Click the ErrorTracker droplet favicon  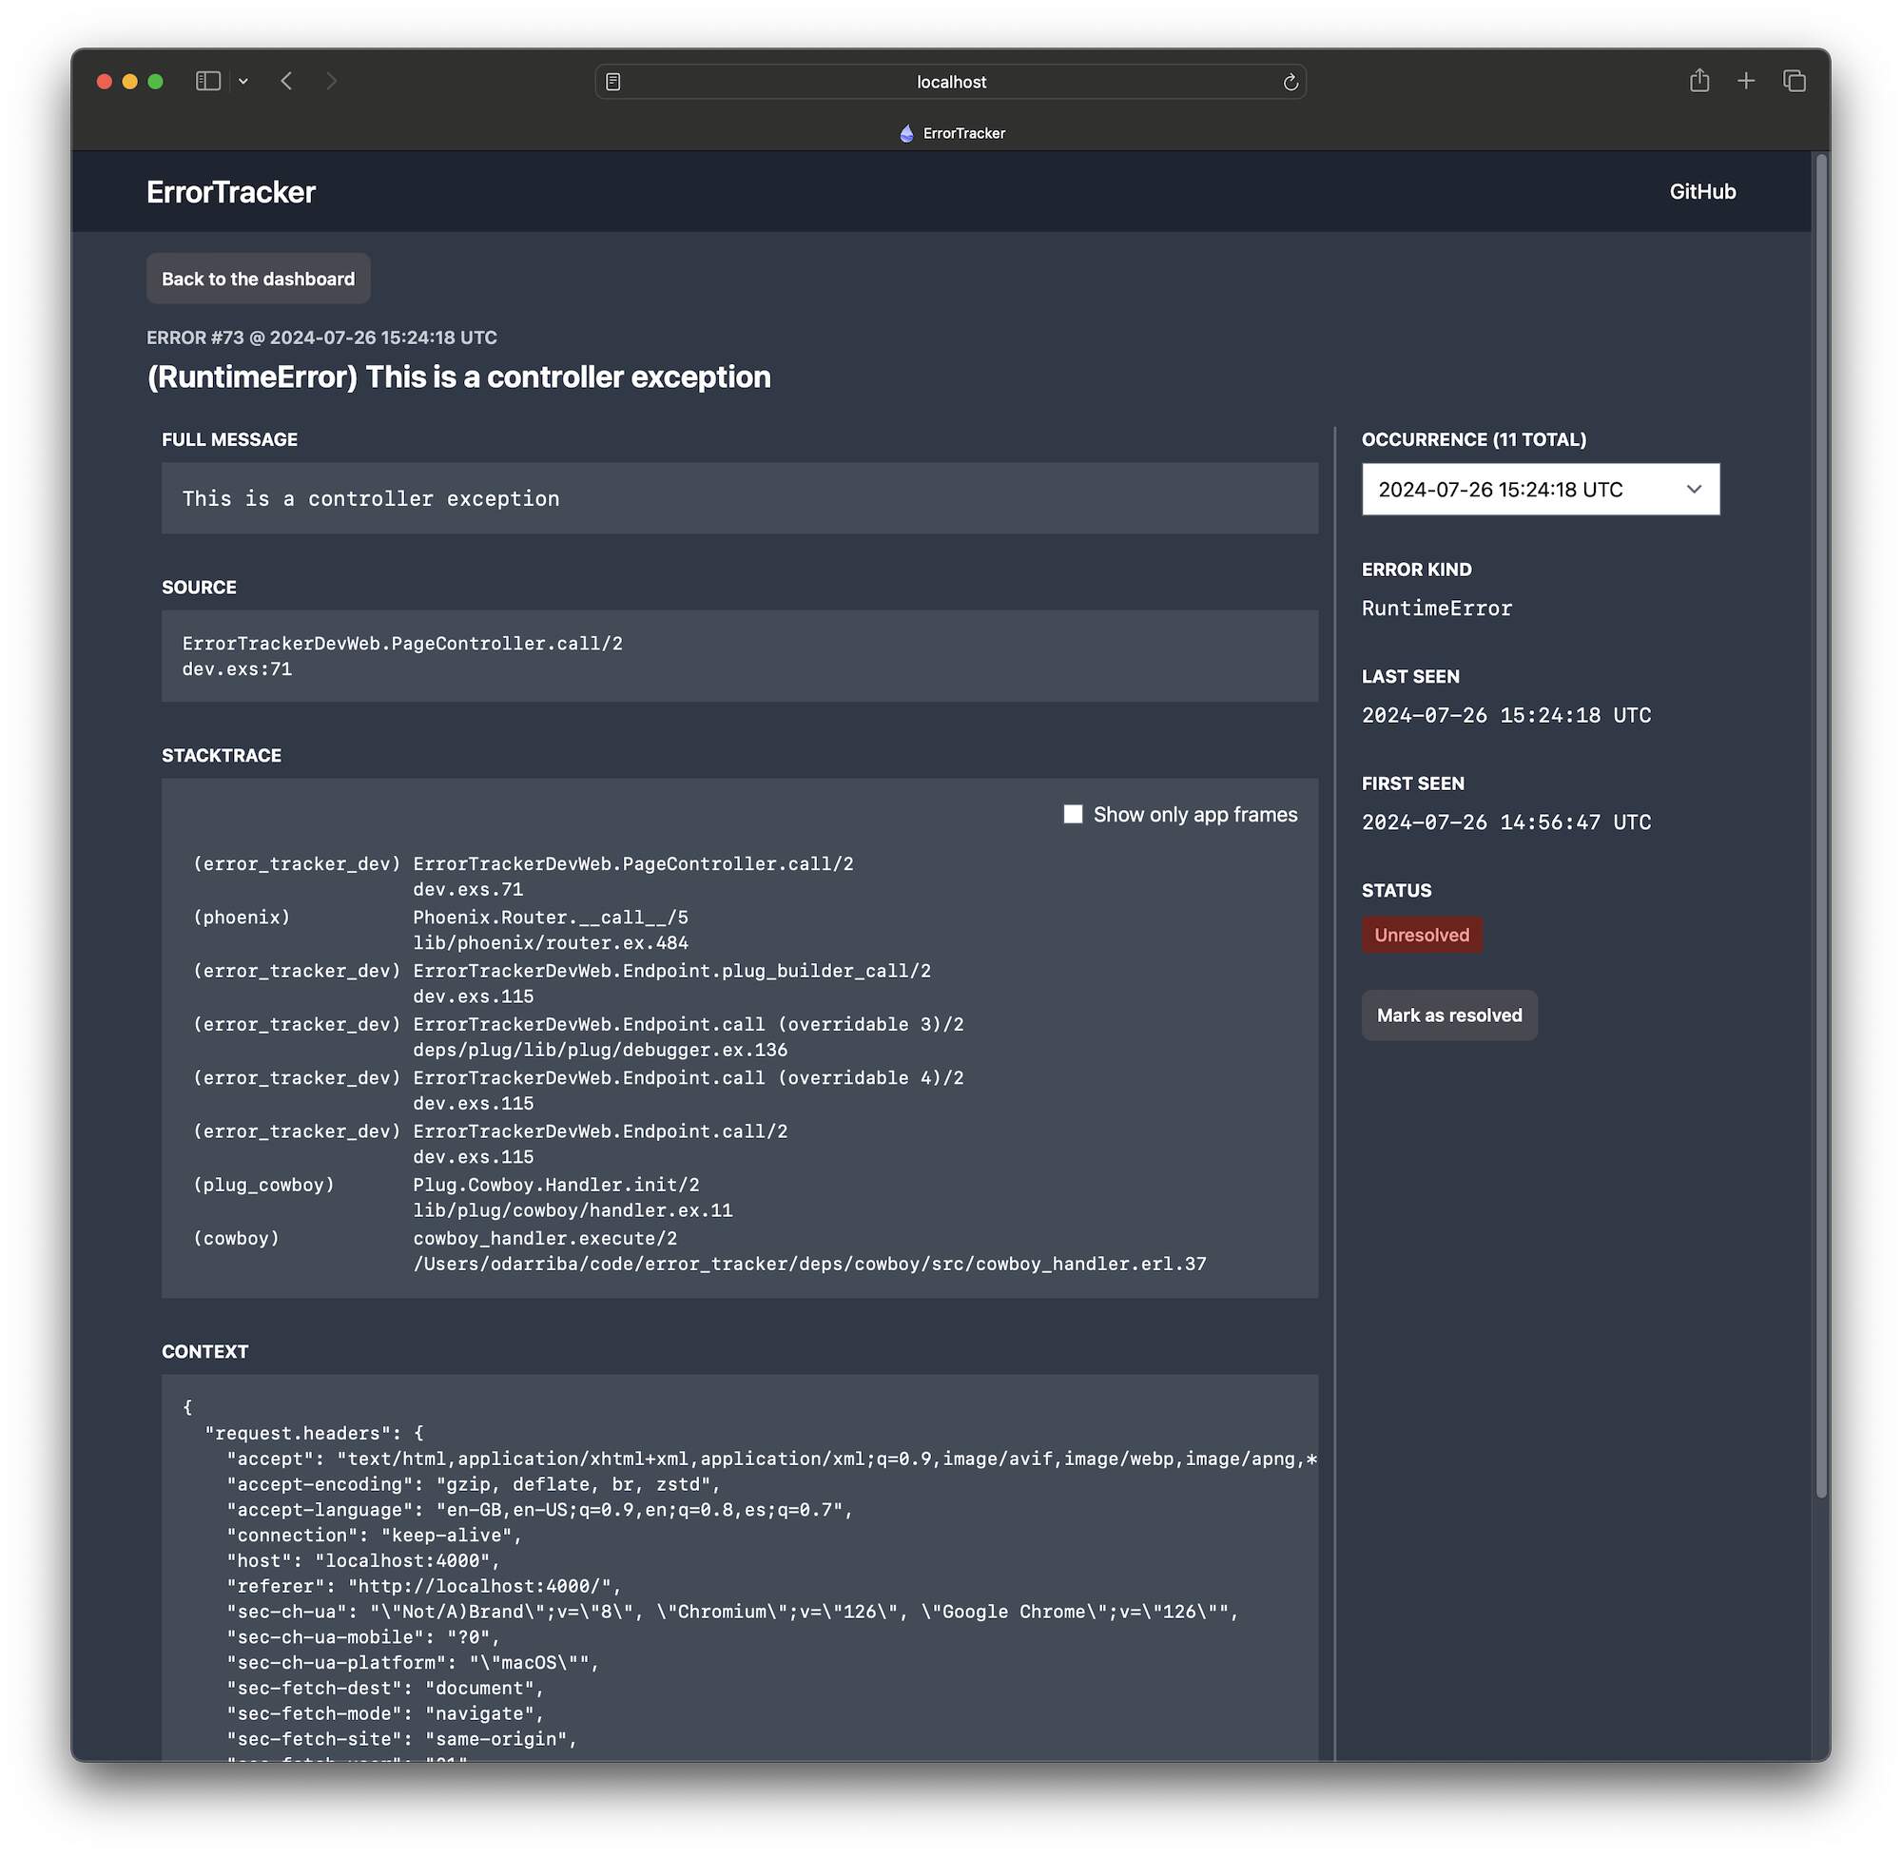[x=905, y=132]
